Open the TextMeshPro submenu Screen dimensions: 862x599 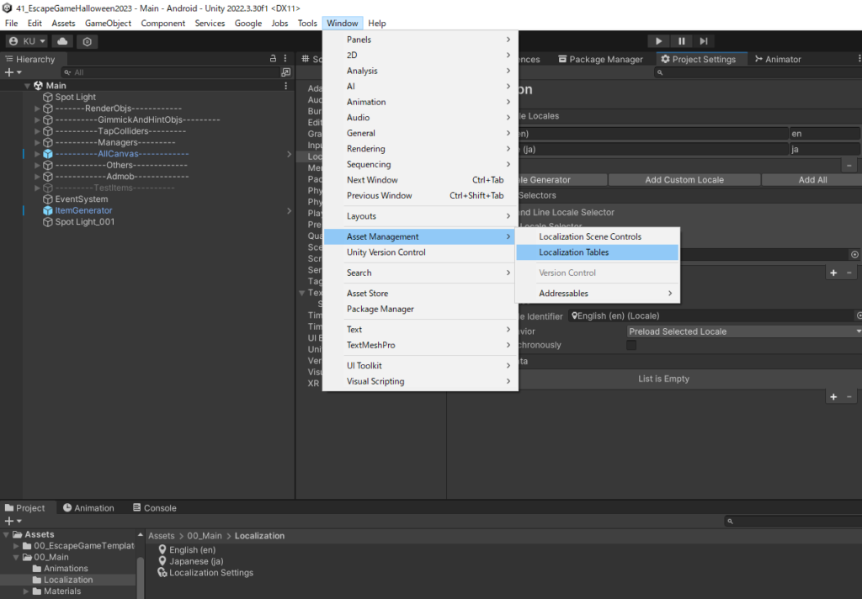420,345
